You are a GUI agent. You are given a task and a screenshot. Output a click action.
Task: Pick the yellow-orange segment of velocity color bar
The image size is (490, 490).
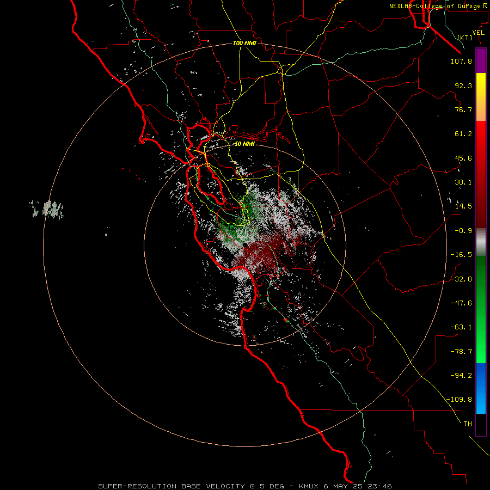(481, 97)
